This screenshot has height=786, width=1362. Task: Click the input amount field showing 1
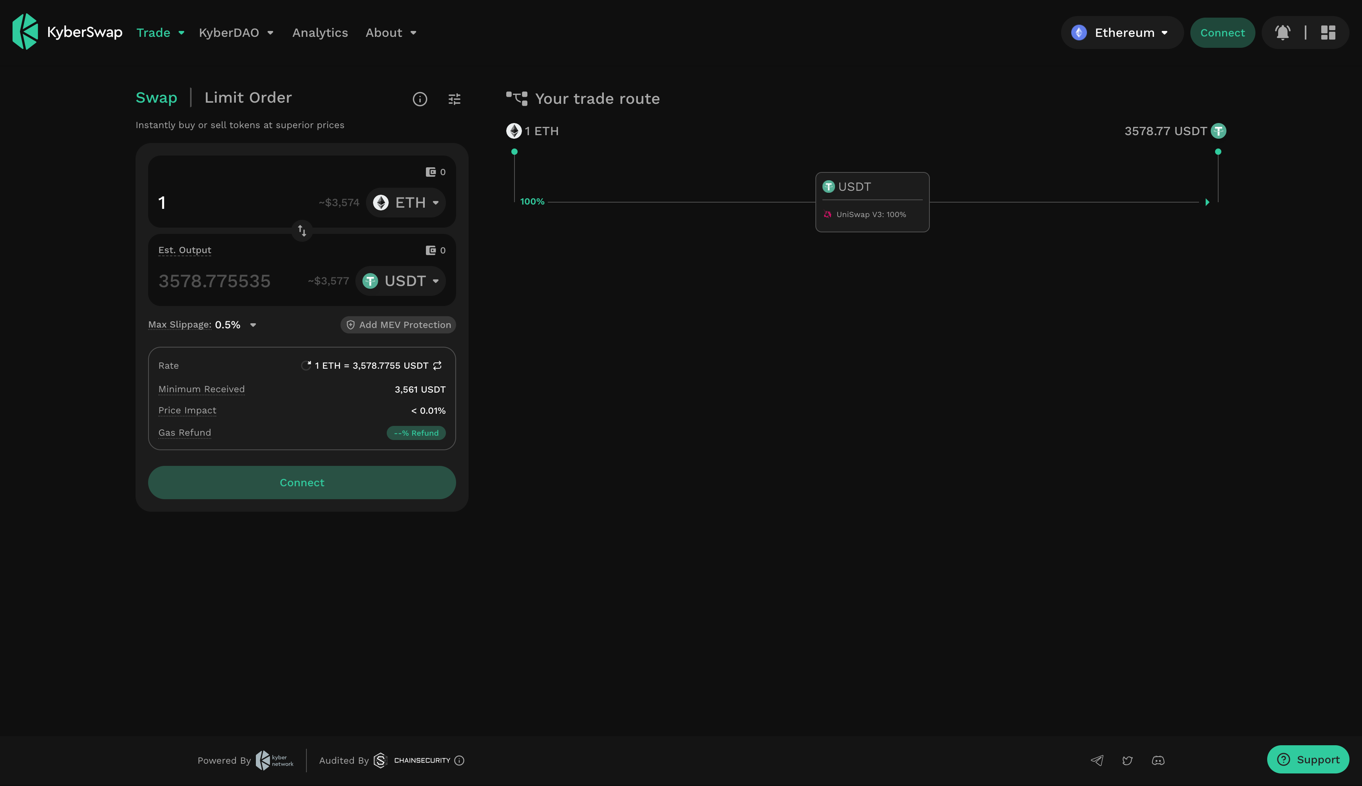(235, 203)
